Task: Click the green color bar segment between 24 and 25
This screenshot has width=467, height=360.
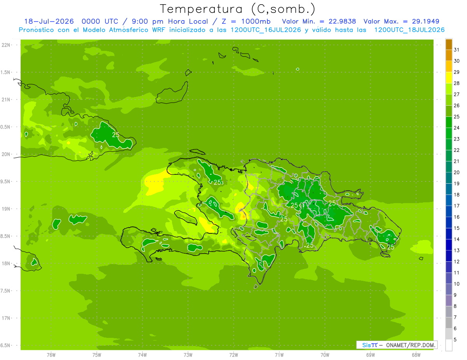Action: pos(449,122)
